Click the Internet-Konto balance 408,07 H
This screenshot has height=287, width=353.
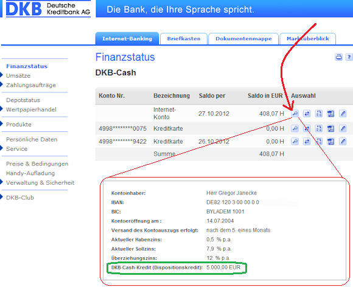pos(271,114)
